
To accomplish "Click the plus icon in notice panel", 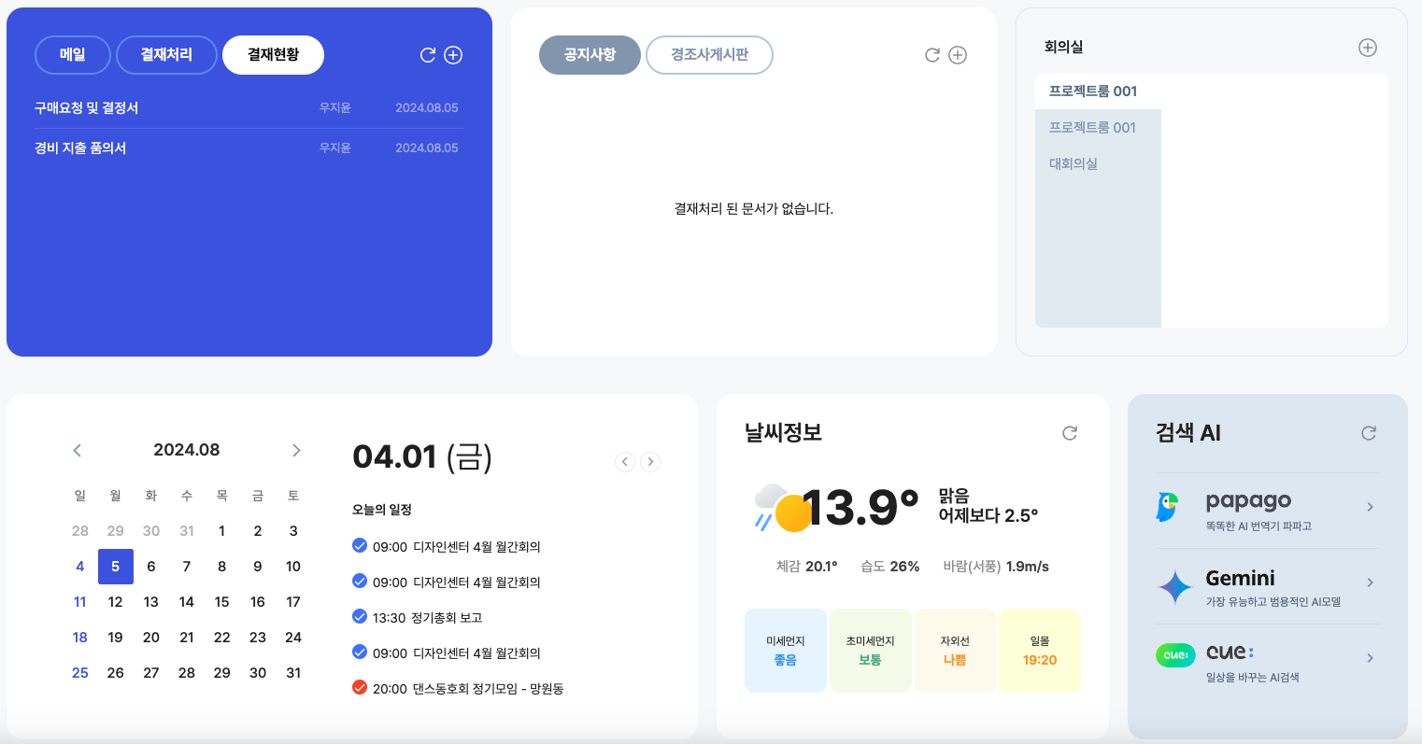I will pos(958,55).
